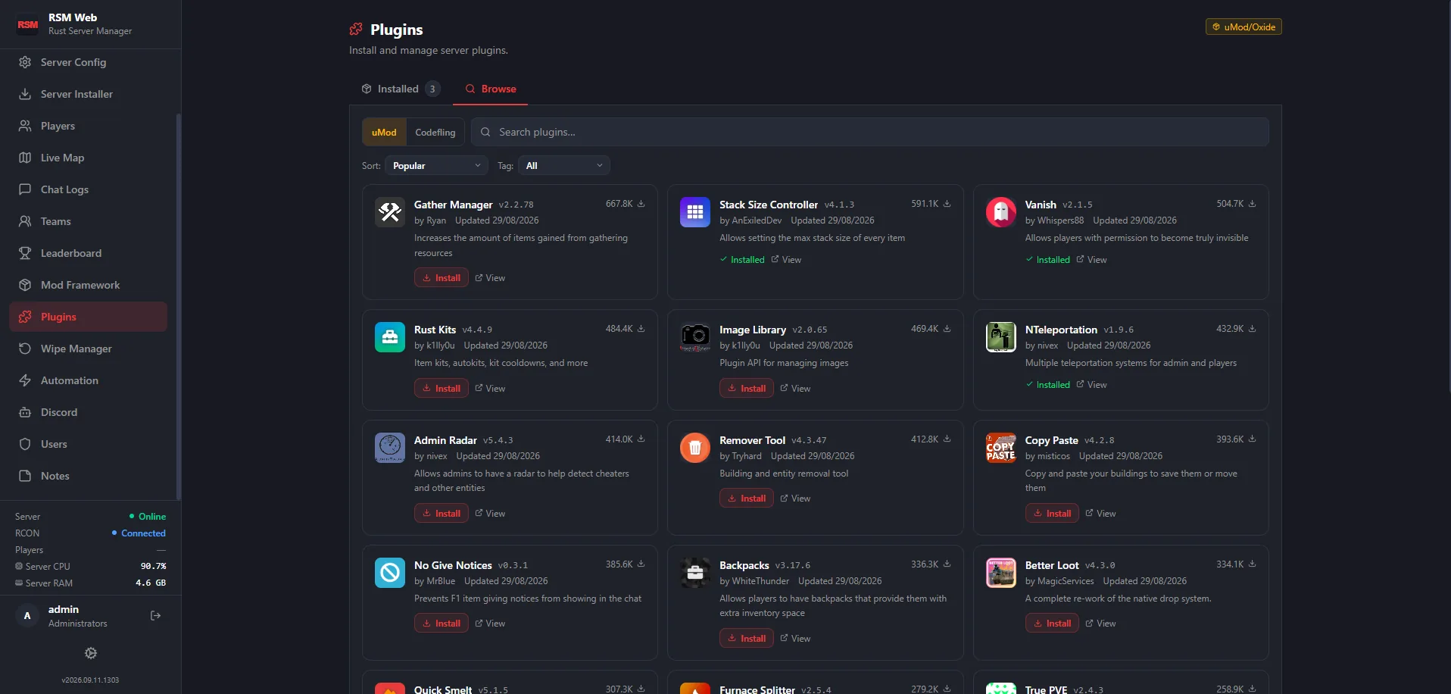The height and width of the screenshot is (694, 1451).
Task: Click the NTeleportation plugin icon
Action: pyautogui.click(x=1001, y=337)
